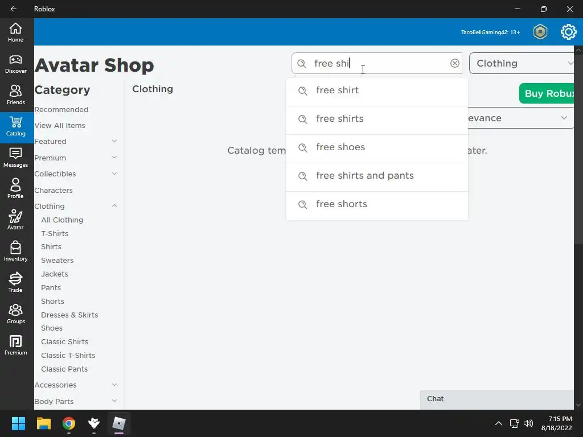Viewport: 583px width, 437px height.
Task: Expand the Featured category
Action: [x=114, y=141]
